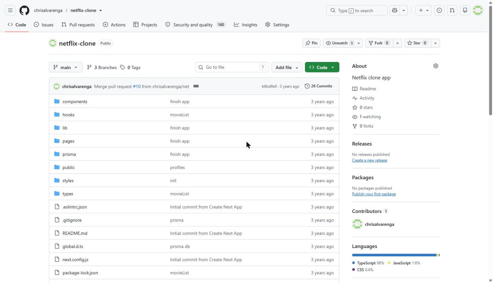View the 3 Branches link
The width and height of the screenshot is (493, 283).
(102, 67)
